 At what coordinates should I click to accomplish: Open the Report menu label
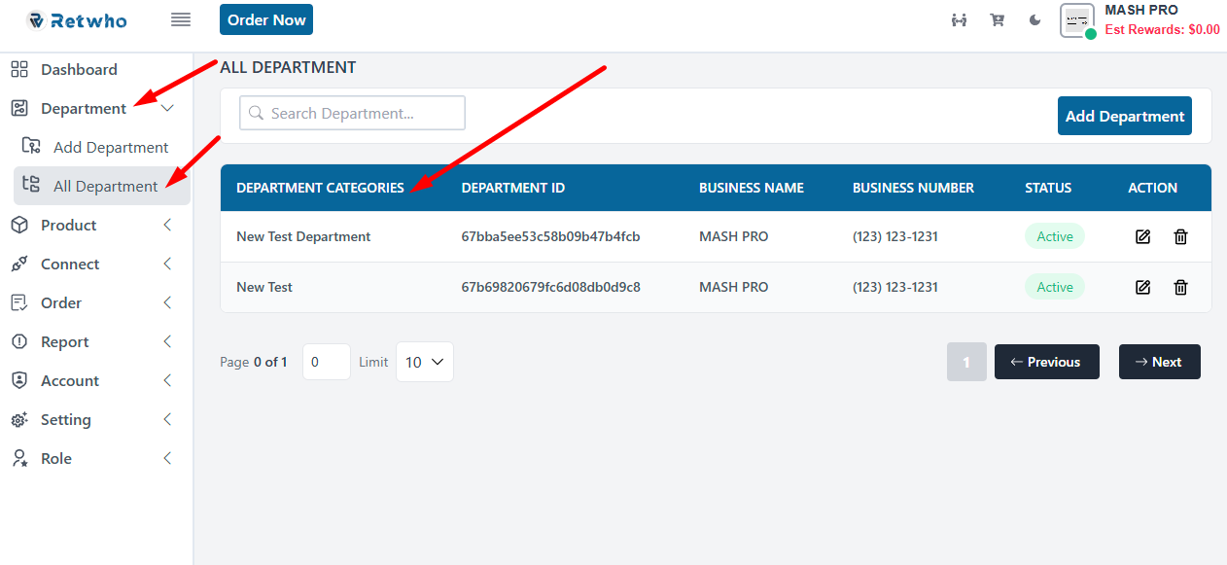click(64, 341)
